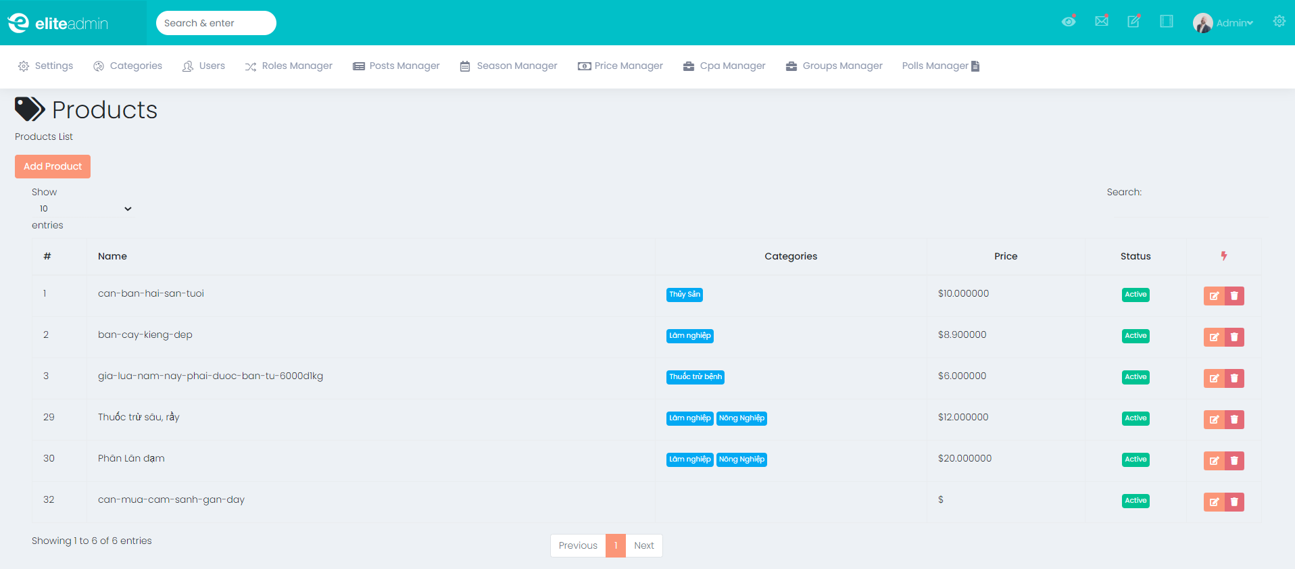Screen dimensions: 1295x569
Task: Open Cpa Manager menu item
Action: tap(725, 66)
